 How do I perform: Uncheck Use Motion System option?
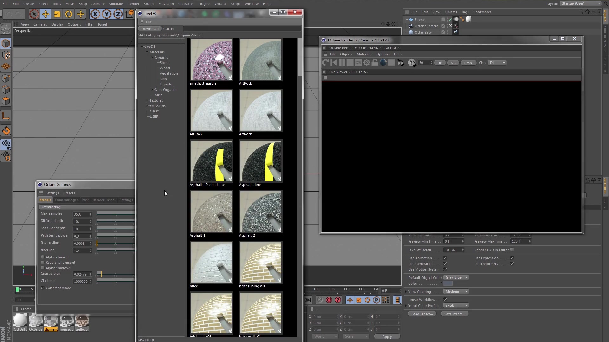pos(445,269)
